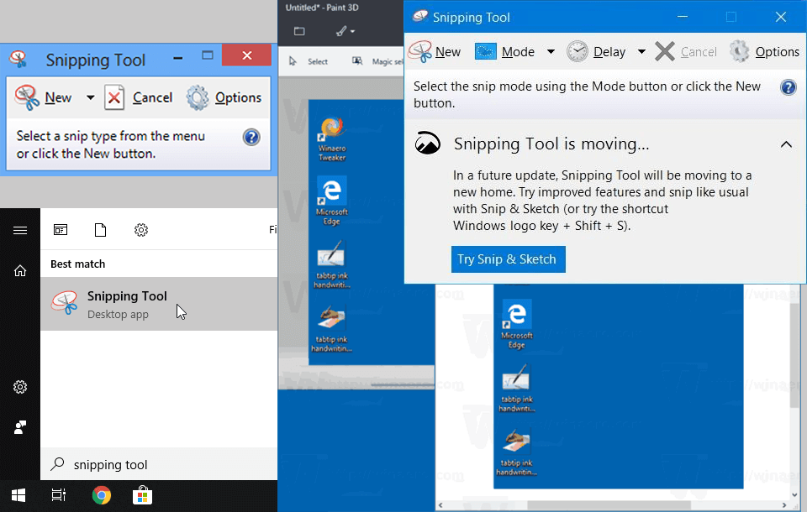Click the Delay clock icon
807x512 pixels.
(577, 51)
